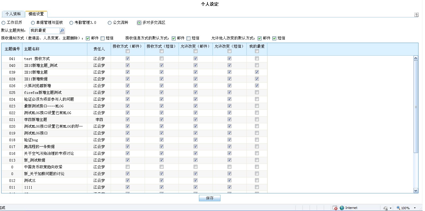
Task: Expand the security lock dropdown arrow
Action: point(390,208)
